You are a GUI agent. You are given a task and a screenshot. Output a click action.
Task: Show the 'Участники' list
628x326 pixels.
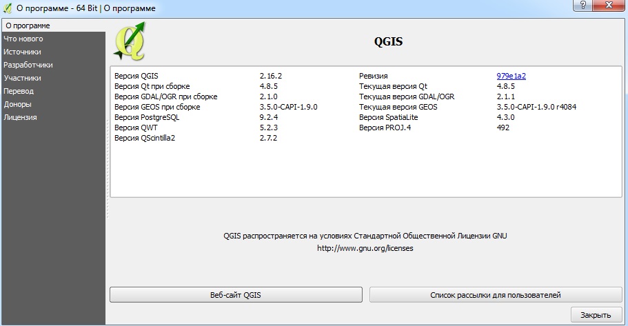click(x=53, y=78)
